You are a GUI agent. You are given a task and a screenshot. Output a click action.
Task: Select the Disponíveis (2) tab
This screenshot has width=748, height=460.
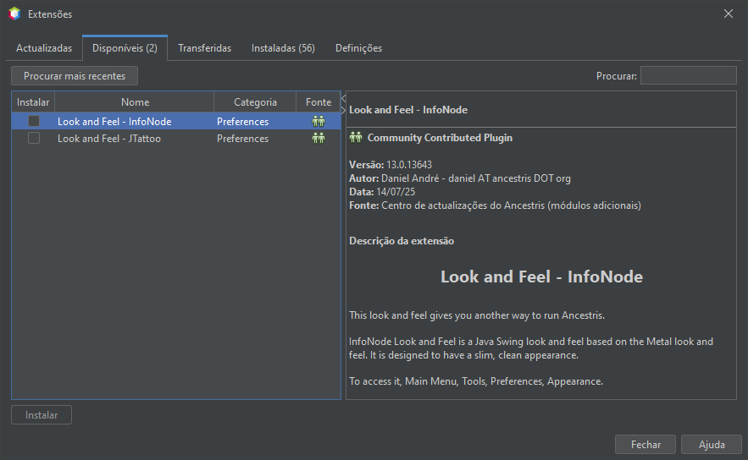(125, 48)
